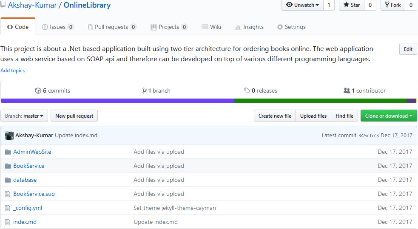Click the Issues exclamation icon
Viewport: 418px width, 229px height.
(45, 27)
